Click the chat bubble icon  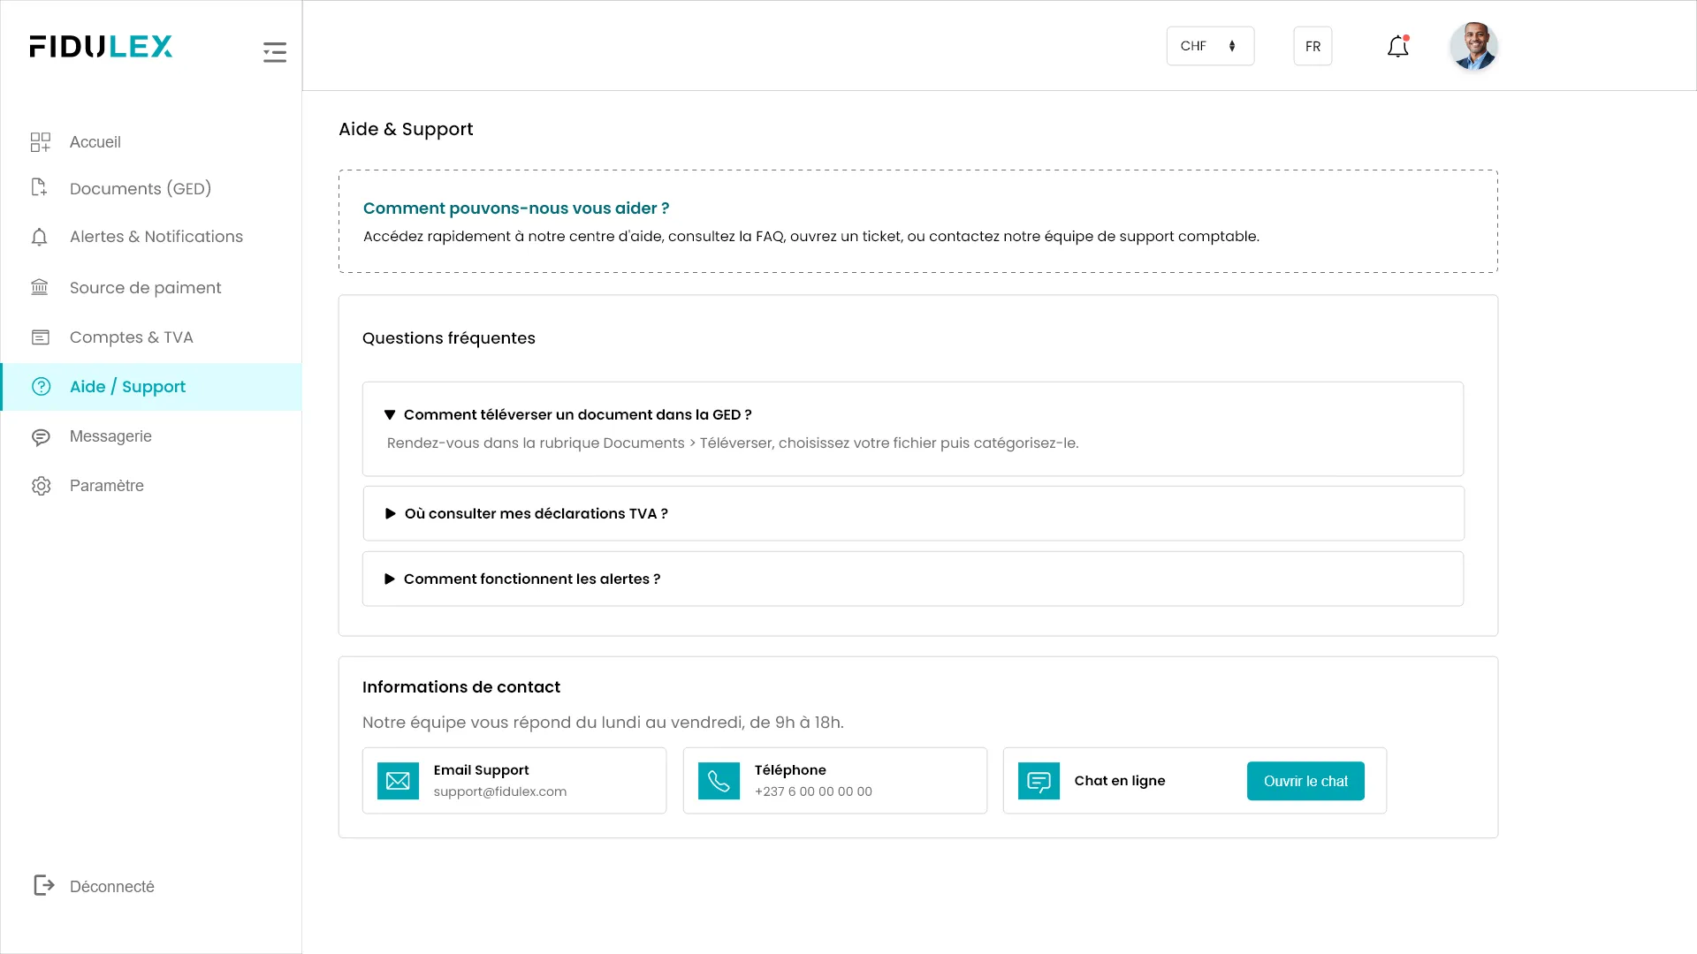1039,781
